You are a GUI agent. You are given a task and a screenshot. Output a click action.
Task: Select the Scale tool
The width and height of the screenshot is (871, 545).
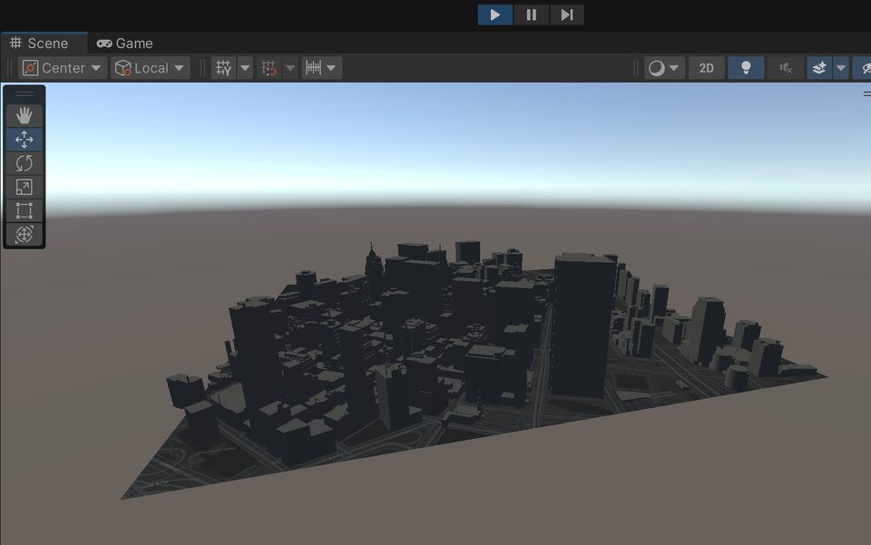[24, 187]
